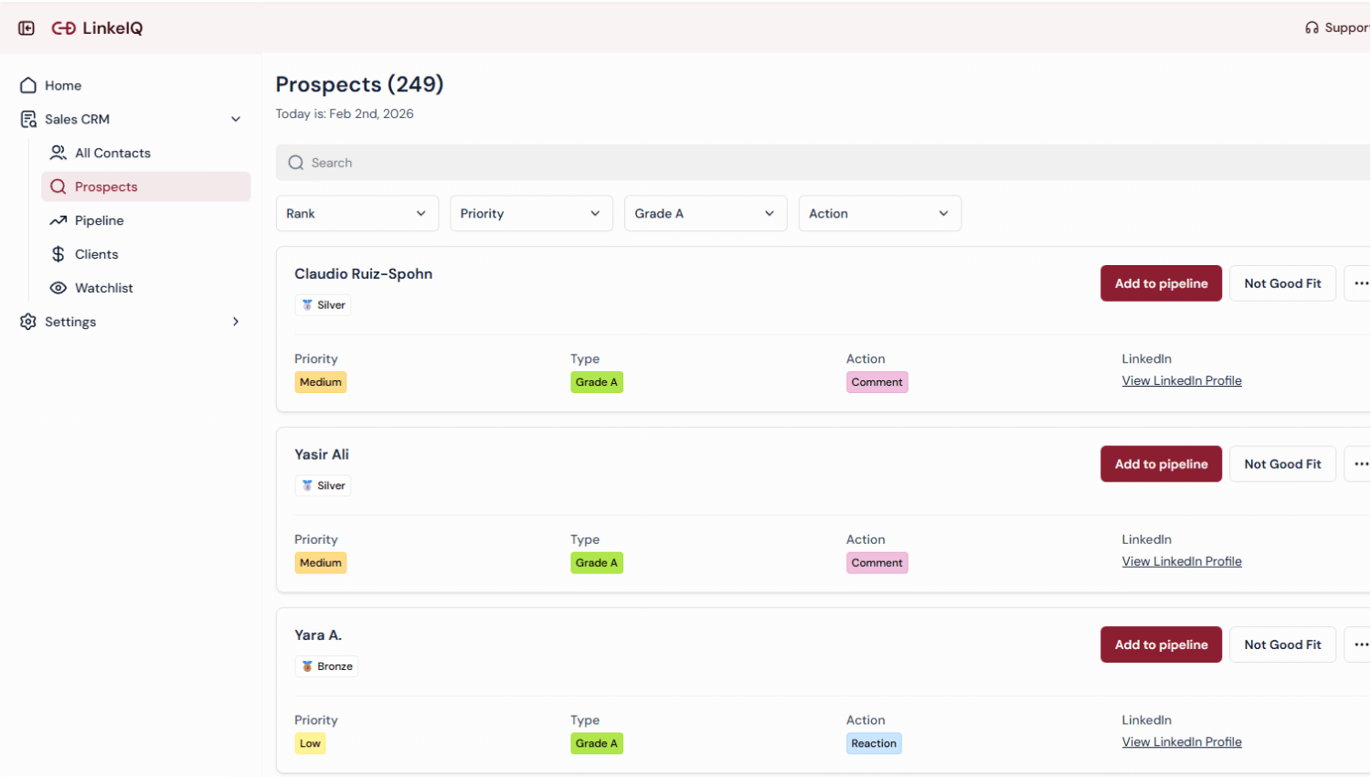Expand the Settings menu chevron
The width and height of the screenshot is (1371, 777).
click(x=235, y=322)
